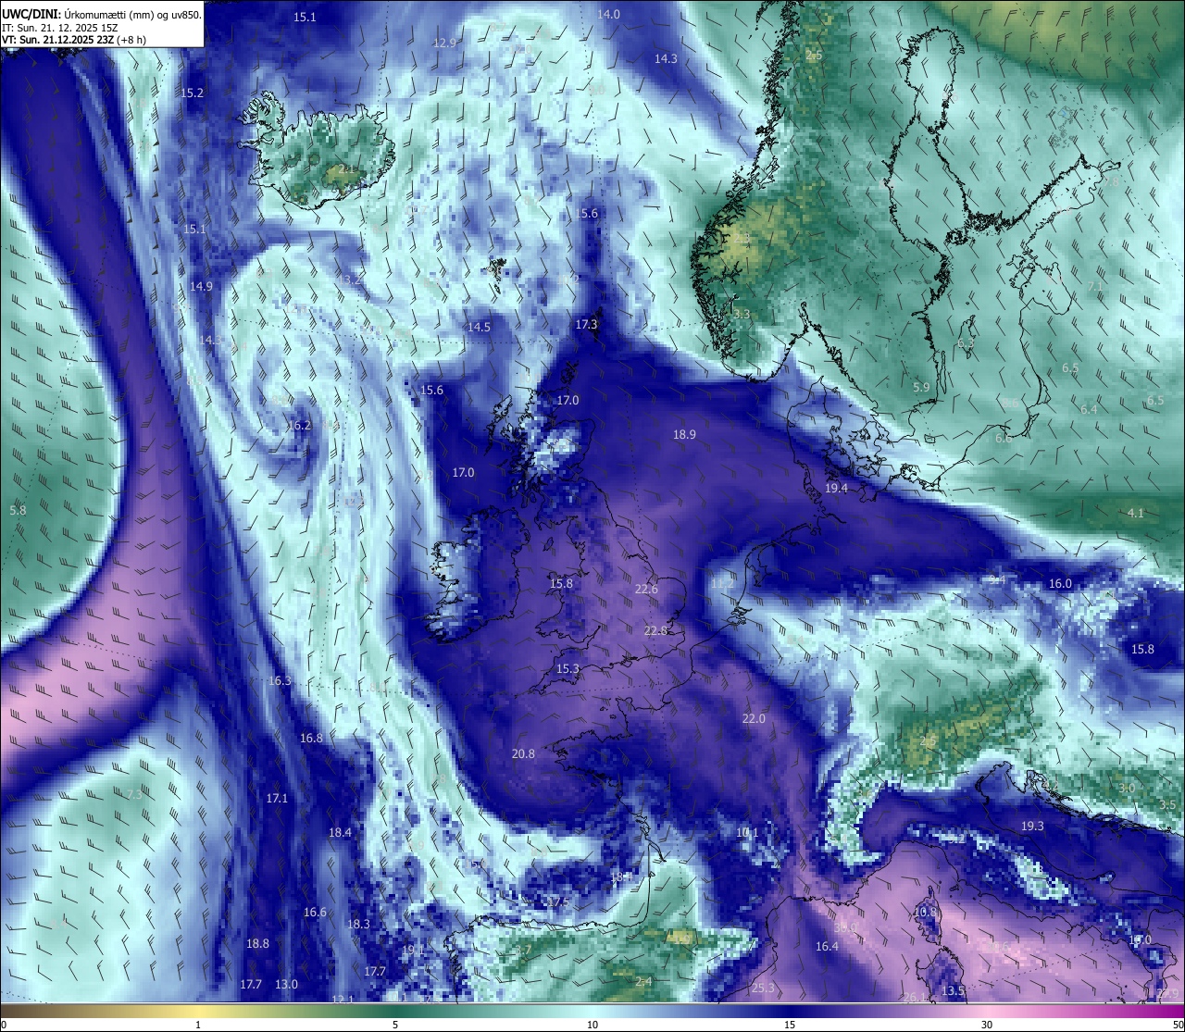Screen dimensions: 1185x1032
Task: Click the 5.8 value at the left edge
Action: click(x=18, y=510)
